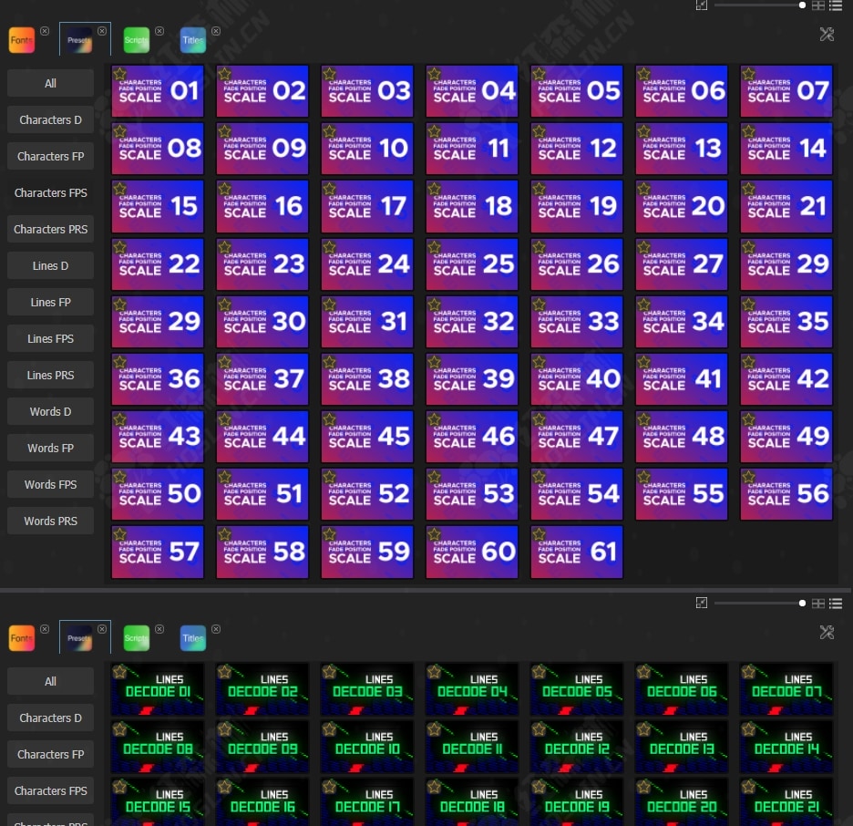Apply Characters Scale 38 preset

click(x=367, y=378)
